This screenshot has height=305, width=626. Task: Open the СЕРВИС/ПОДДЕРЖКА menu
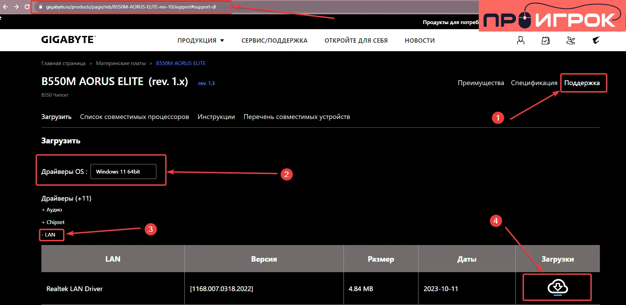click(x=274, y=40)
